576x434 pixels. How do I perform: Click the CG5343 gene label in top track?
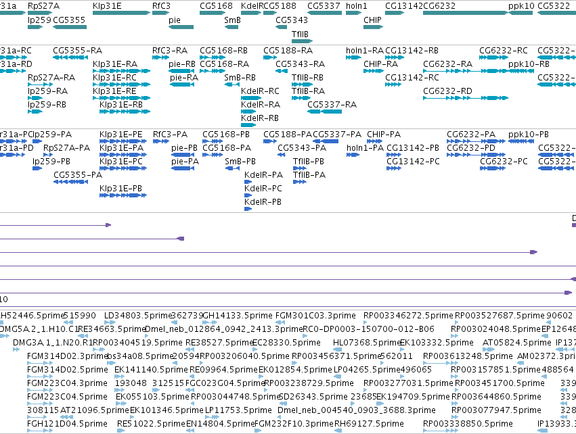(x=292, y=20)
